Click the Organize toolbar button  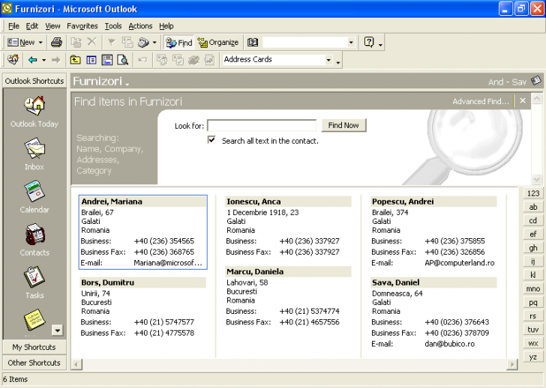pos(218,43)
